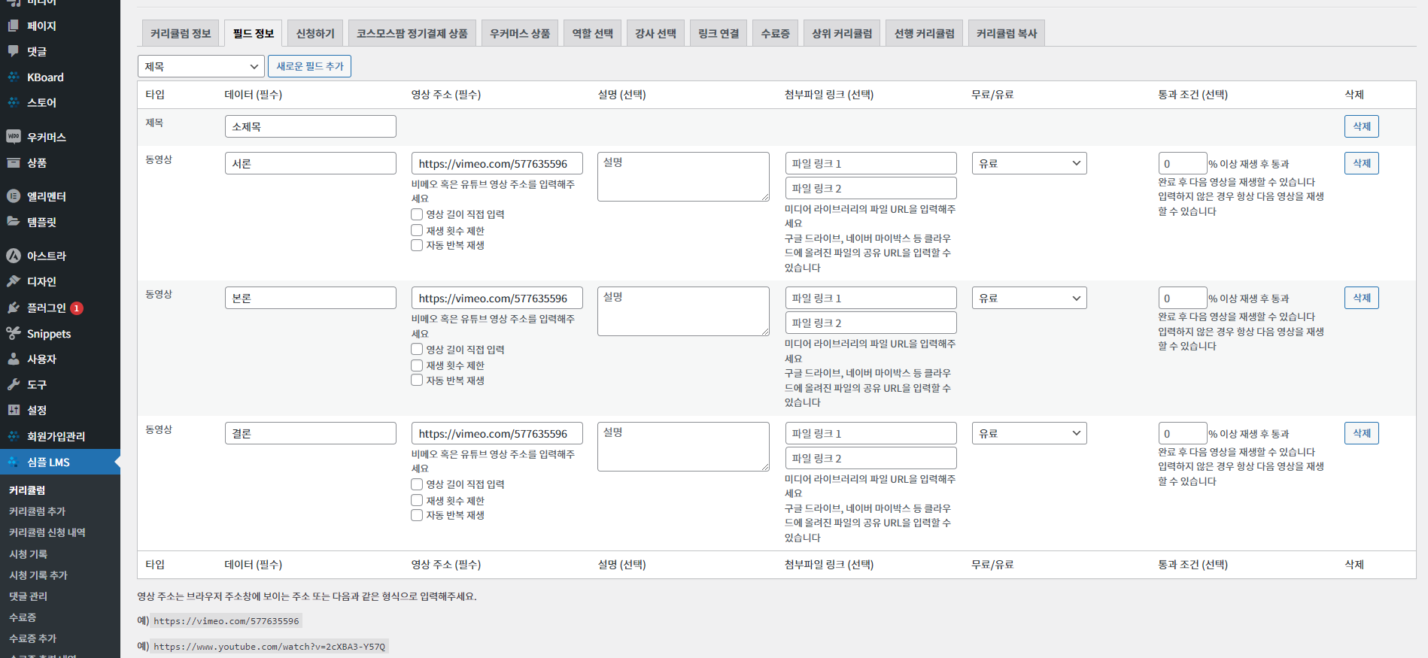Open the 제목 field type dropdown
The image size is (1428, 658).
(201, 66)
